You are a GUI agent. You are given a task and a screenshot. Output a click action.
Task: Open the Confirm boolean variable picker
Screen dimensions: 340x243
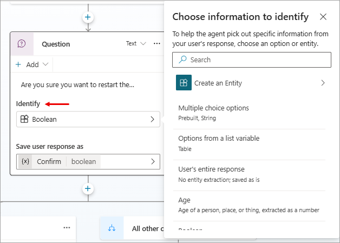coord(152,161)
